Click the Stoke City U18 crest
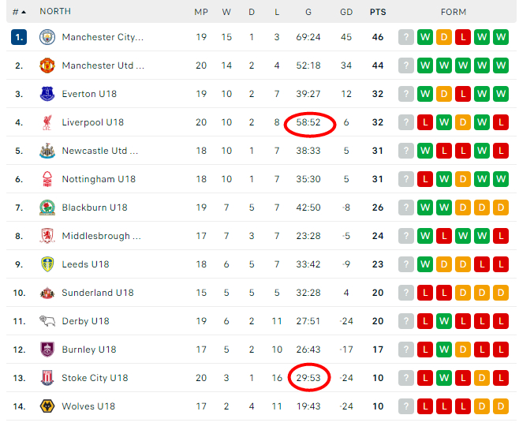 pos(47,378)
